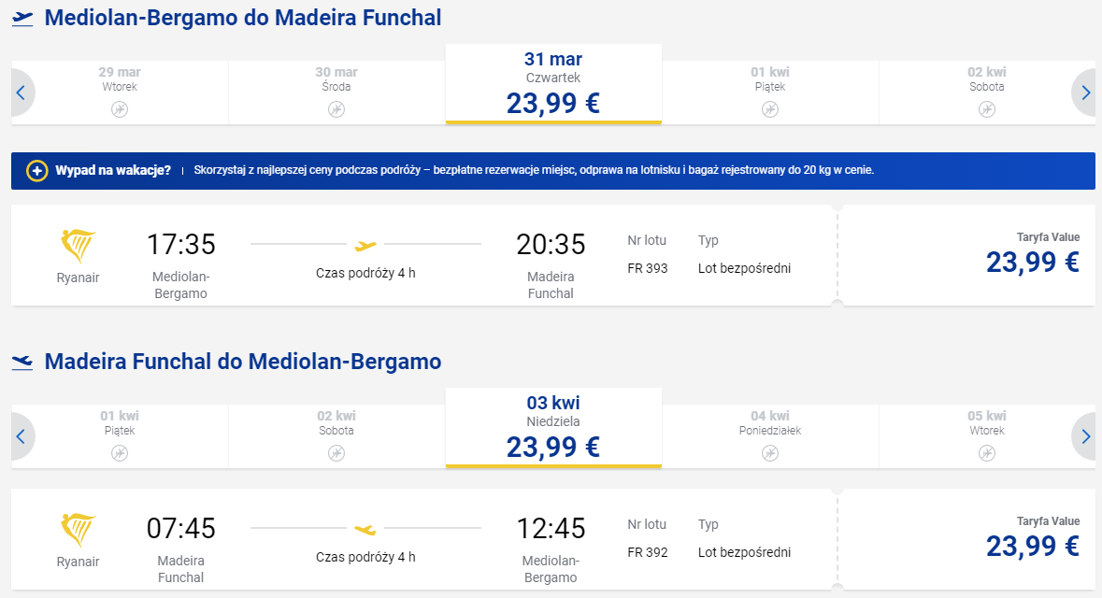Click the no-flight icon under 29 mar Wtorek
The image size is (1102, 598).
coord(120,109)
